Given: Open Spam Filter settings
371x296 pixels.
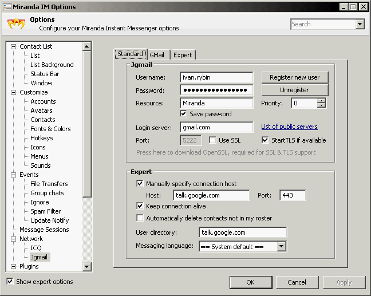Looking at the screenshot, I should coord(45,211).
